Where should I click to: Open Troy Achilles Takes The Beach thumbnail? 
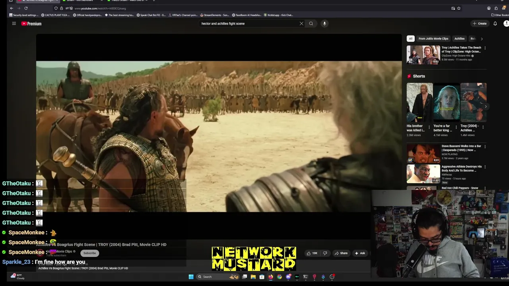[x=423, y=55]
